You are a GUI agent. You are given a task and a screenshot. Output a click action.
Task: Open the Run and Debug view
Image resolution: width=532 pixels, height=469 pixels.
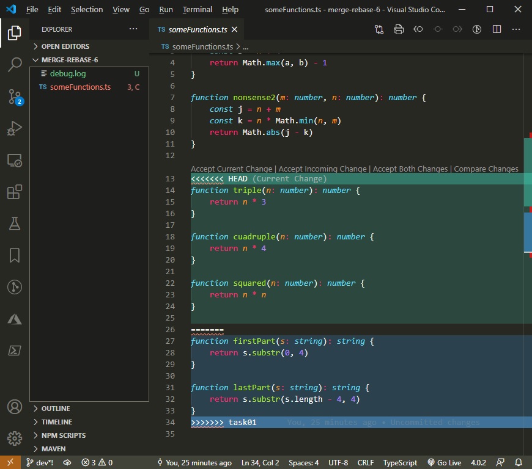(x=15, y=128)
